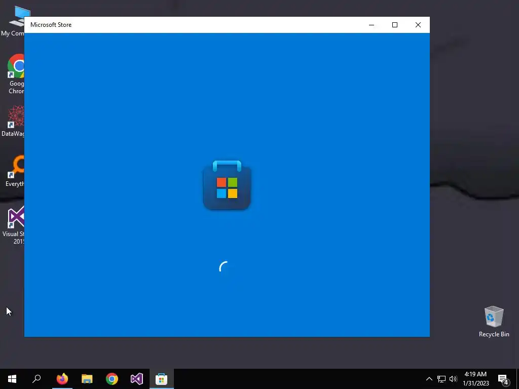Open Visual Studio from the taskbar
Image resolution: width=519 pixels, height=389 pixels.
(137, 379)
